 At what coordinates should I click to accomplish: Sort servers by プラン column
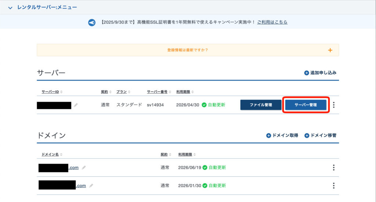[x=123, y=92]
